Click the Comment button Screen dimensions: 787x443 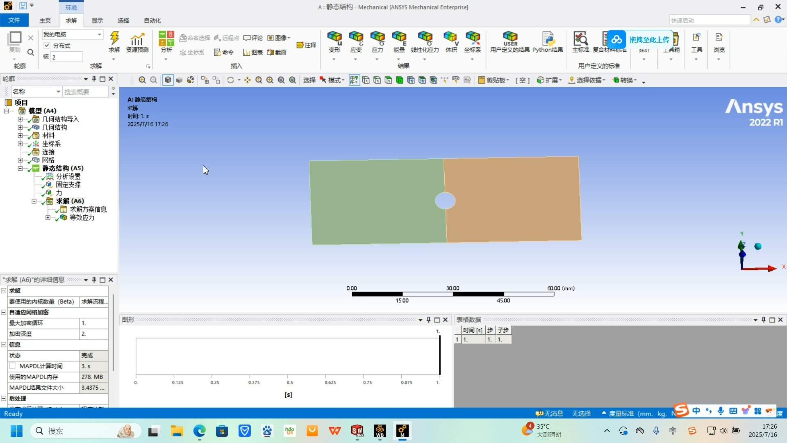(253, 38)
